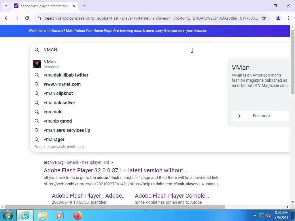Open site information icon in address bar
The height and width of the screenshot is (221, 295).
click(39, 18)
